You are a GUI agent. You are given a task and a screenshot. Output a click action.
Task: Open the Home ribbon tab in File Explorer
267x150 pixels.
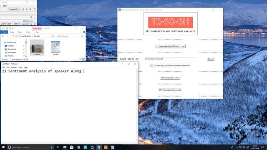12,32
